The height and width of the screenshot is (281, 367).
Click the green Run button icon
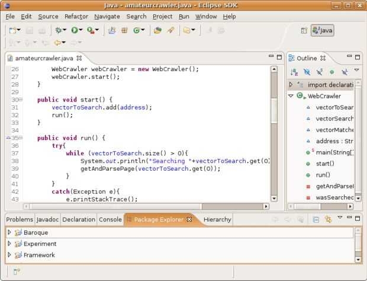pos(76,30)
